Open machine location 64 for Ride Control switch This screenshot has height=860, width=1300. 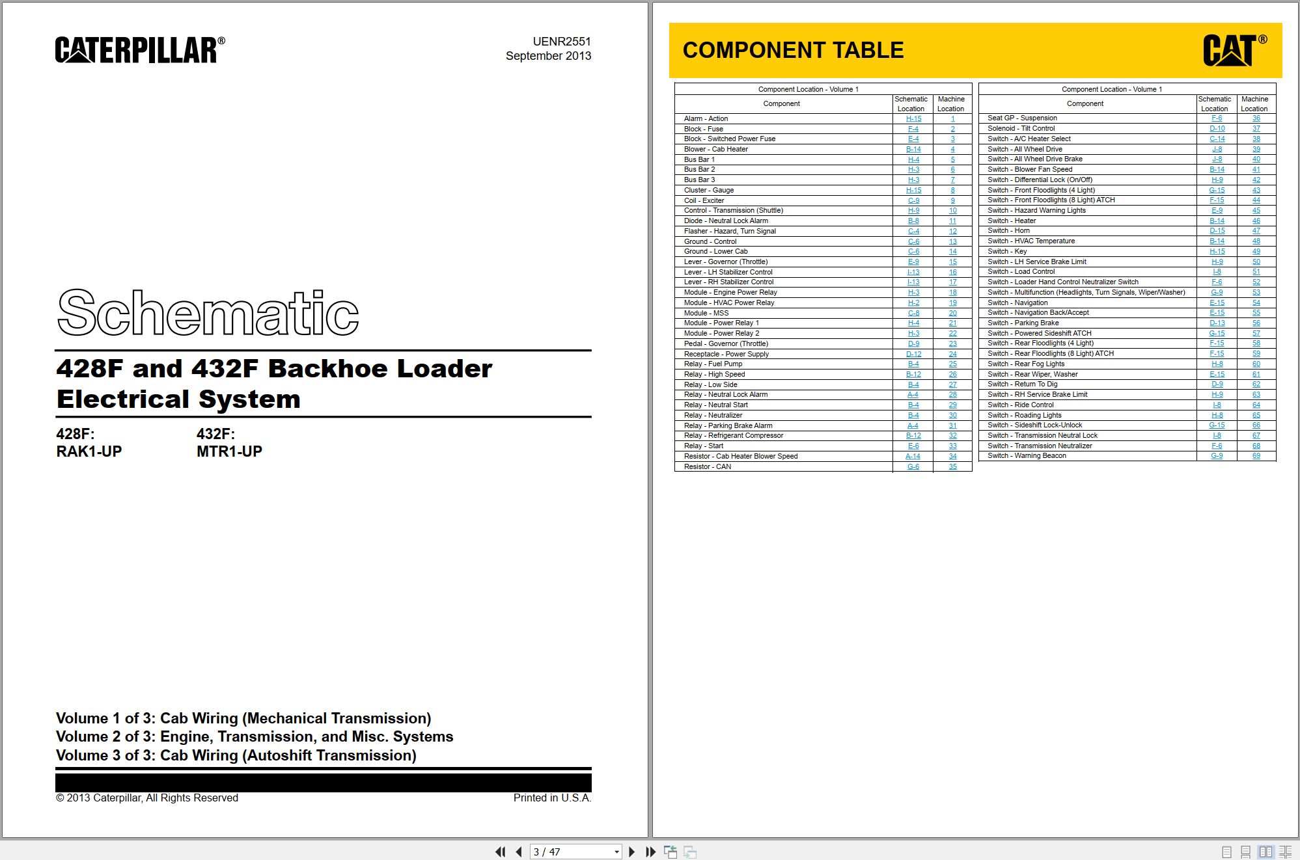pyautogui.click(x=1256, y=405)
